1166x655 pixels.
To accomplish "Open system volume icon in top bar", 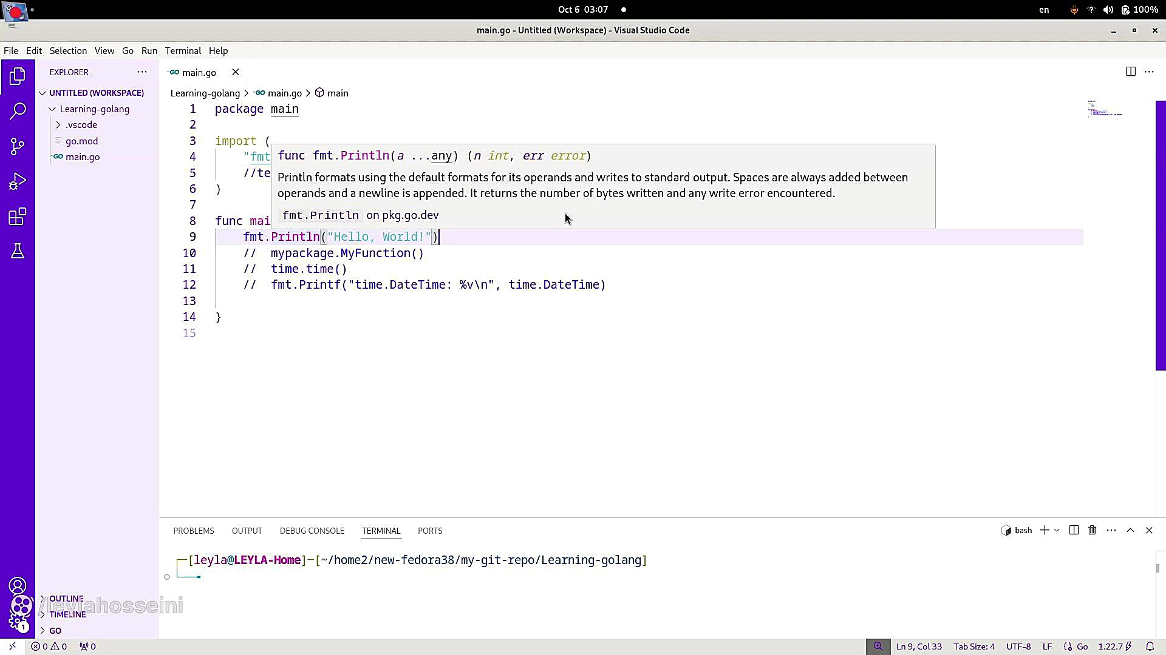I will pos(1108,10).
